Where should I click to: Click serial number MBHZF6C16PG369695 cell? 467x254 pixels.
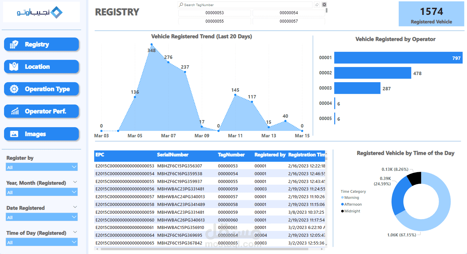180,235
